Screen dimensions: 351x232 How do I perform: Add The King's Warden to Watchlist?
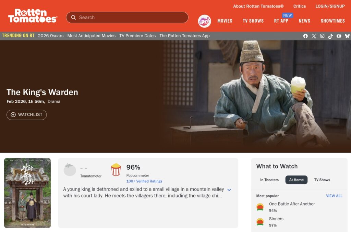tap(26, 115)
